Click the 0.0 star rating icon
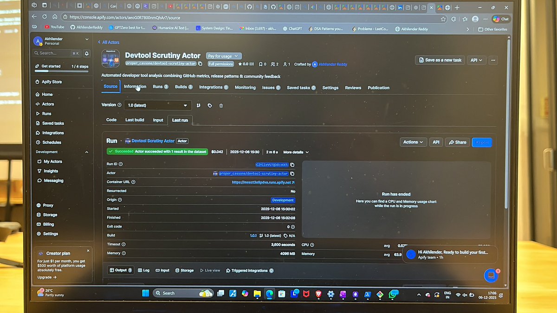 [x=240, y=64]
